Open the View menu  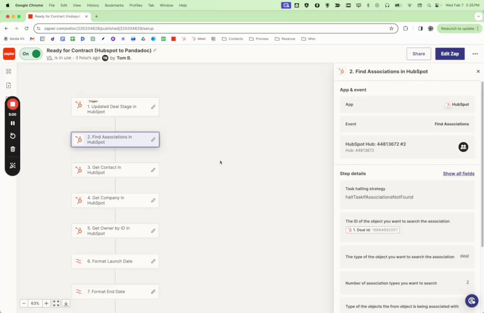click(x=77, y=5)
